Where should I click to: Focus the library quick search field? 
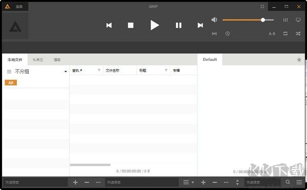click(x=142, y=182)
